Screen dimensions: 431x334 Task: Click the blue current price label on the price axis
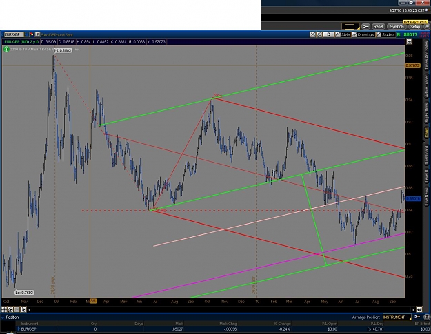(x=413, y=198)
